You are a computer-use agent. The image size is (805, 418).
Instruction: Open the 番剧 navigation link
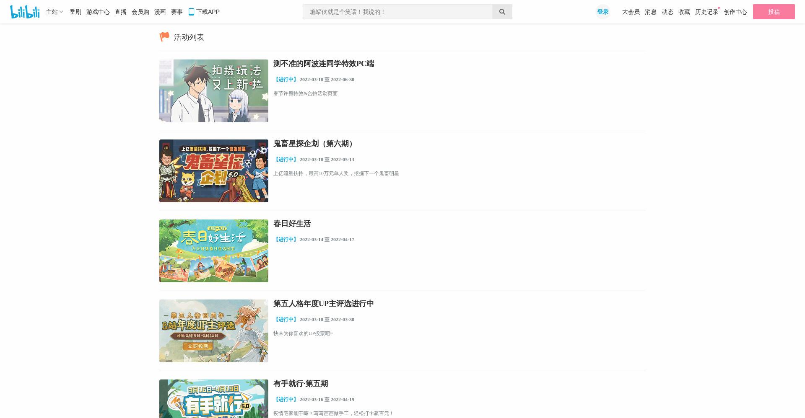pyautogui.click(x=75, y=12)
